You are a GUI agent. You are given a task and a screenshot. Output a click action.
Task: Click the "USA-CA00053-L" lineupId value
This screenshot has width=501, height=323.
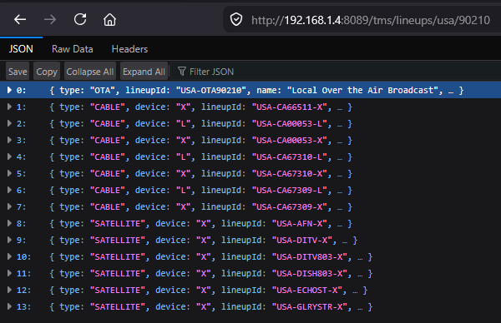pyautogui.click(x=290, y=123)
